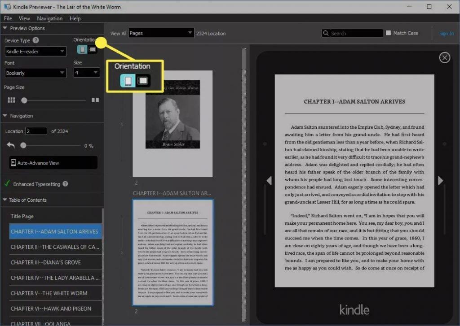Enable the Match Case checkbox
This screenshot has width=460, height=326.
click(x=388, y=33)
